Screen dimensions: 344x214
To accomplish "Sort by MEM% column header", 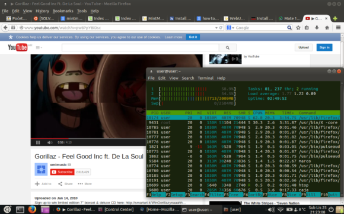I will point(270,113).
